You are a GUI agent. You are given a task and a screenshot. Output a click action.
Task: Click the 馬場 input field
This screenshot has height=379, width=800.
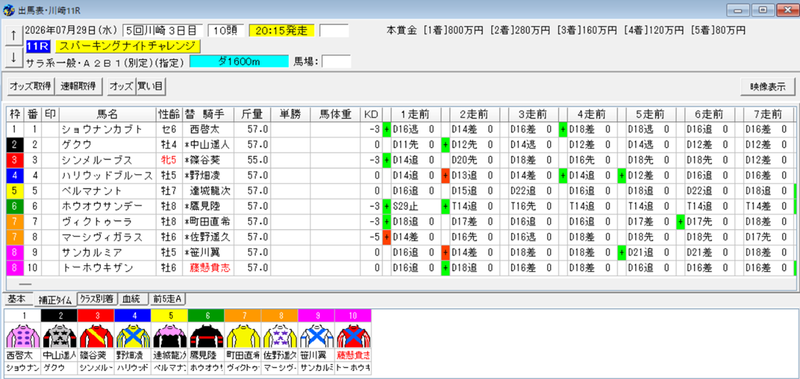[x=336, y=62]
